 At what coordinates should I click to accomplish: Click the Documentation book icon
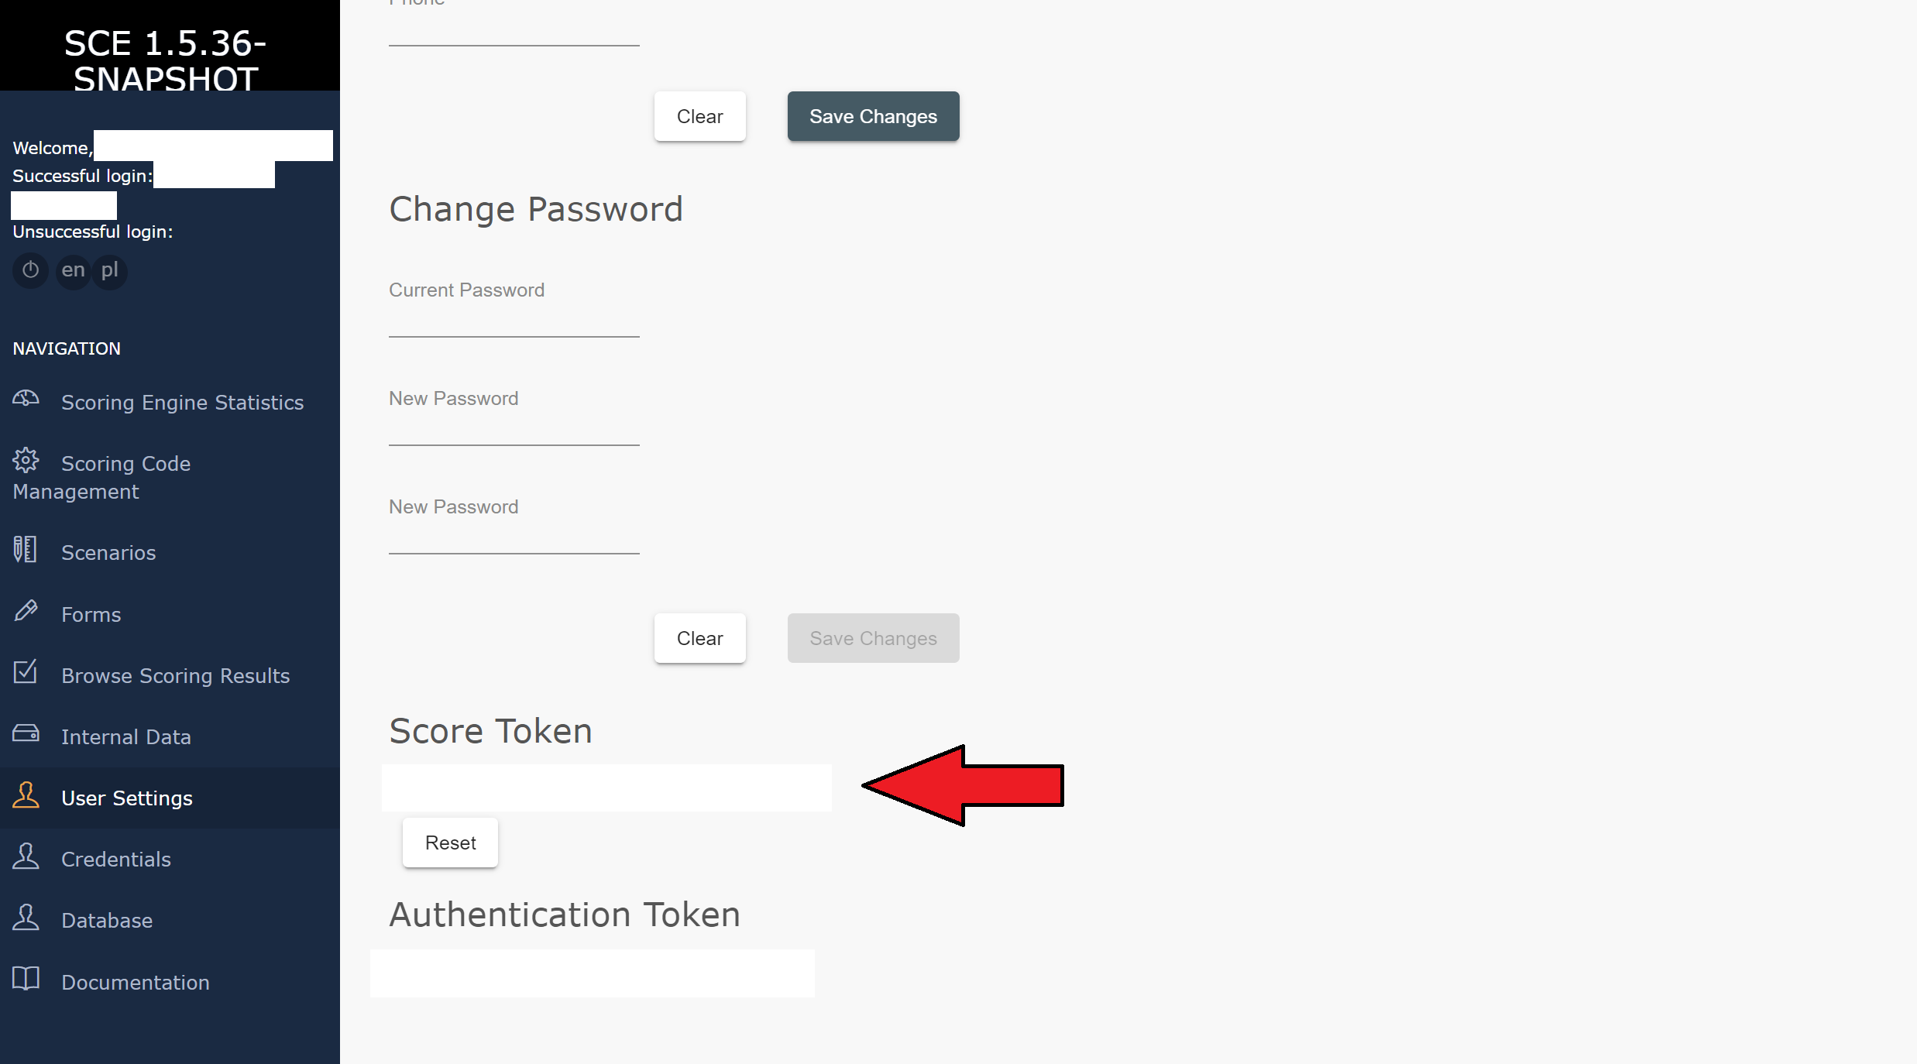coord(26,979)
